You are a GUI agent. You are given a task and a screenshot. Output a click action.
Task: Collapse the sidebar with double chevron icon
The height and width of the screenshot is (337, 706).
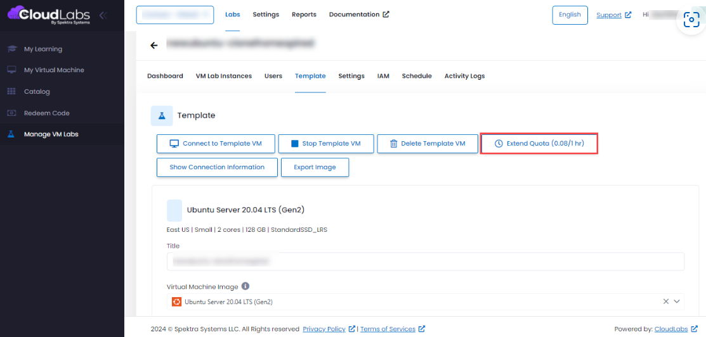[103, 15]
